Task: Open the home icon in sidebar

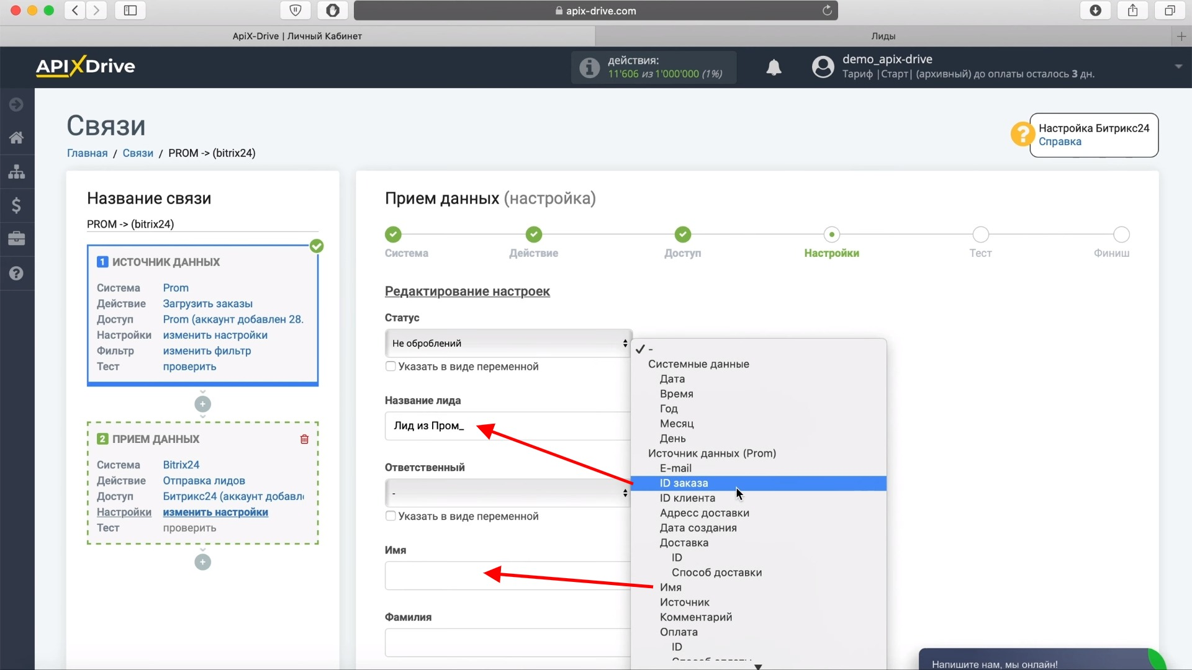Action: tap(17, 138)
